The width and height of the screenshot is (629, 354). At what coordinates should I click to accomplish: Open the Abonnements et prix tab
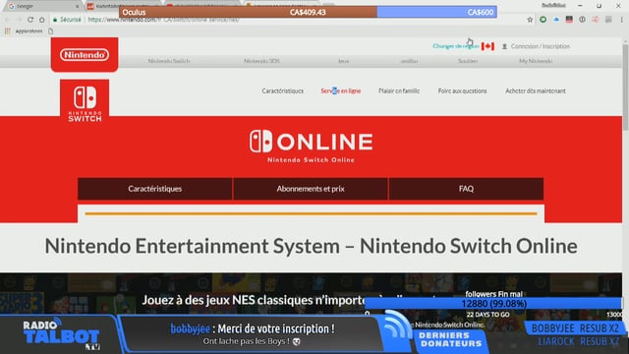click(x=311, y=189)
